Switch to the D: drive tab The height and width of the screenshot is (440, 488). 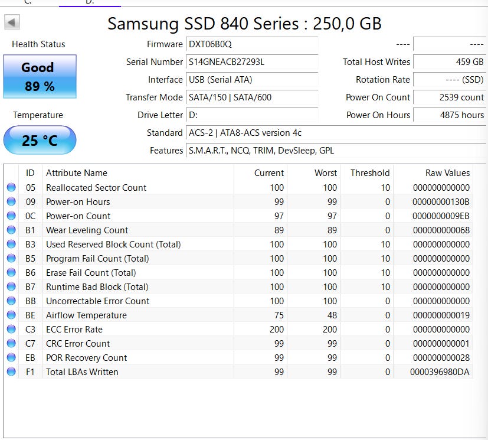[x=90, y=2]
